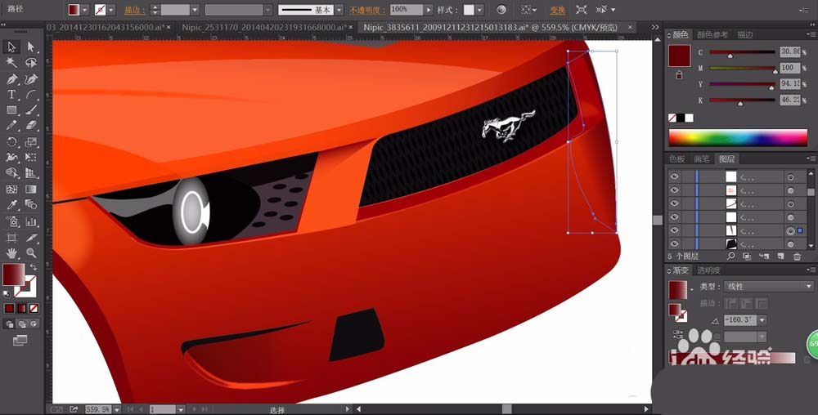Delete selected layer with trash icon
This screenshot has width=818, height=415.
[797, 257]
